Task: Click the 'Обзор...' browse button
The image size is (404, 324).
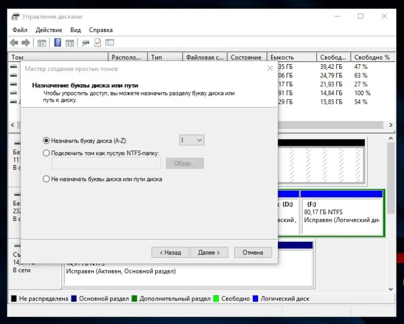Action: pyautogui.click(x=185, y=163)
